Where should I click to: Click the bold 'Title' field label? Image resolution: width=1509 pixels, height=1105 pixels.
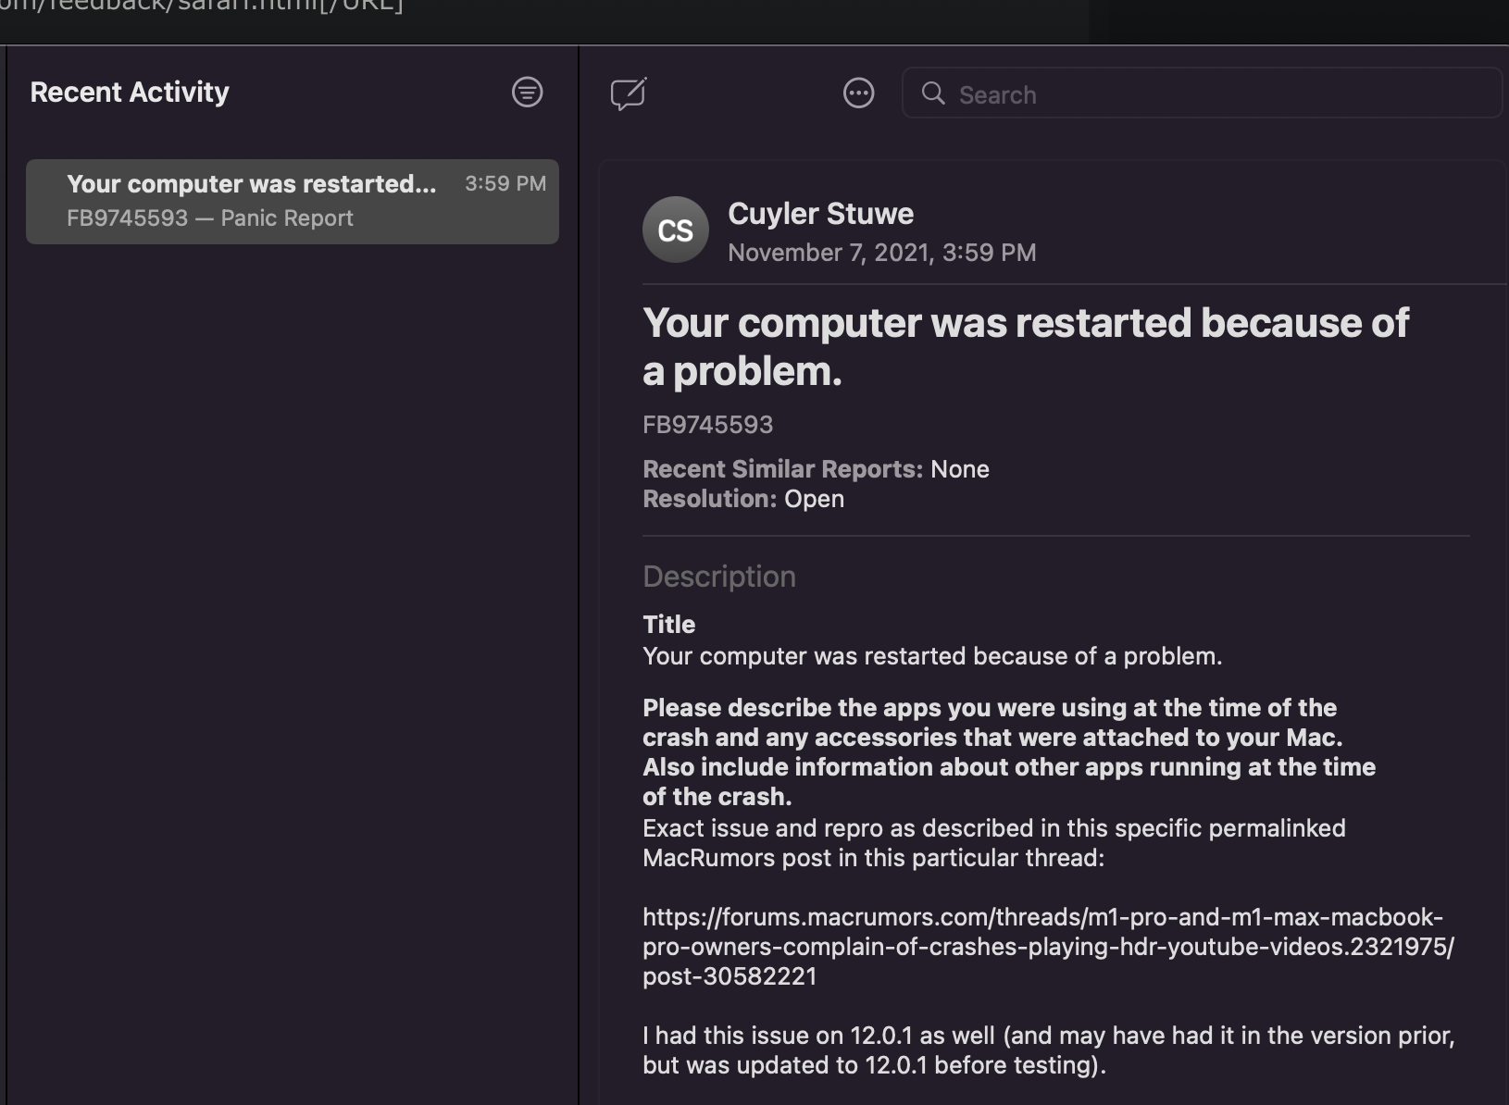[x=668, y=625]
